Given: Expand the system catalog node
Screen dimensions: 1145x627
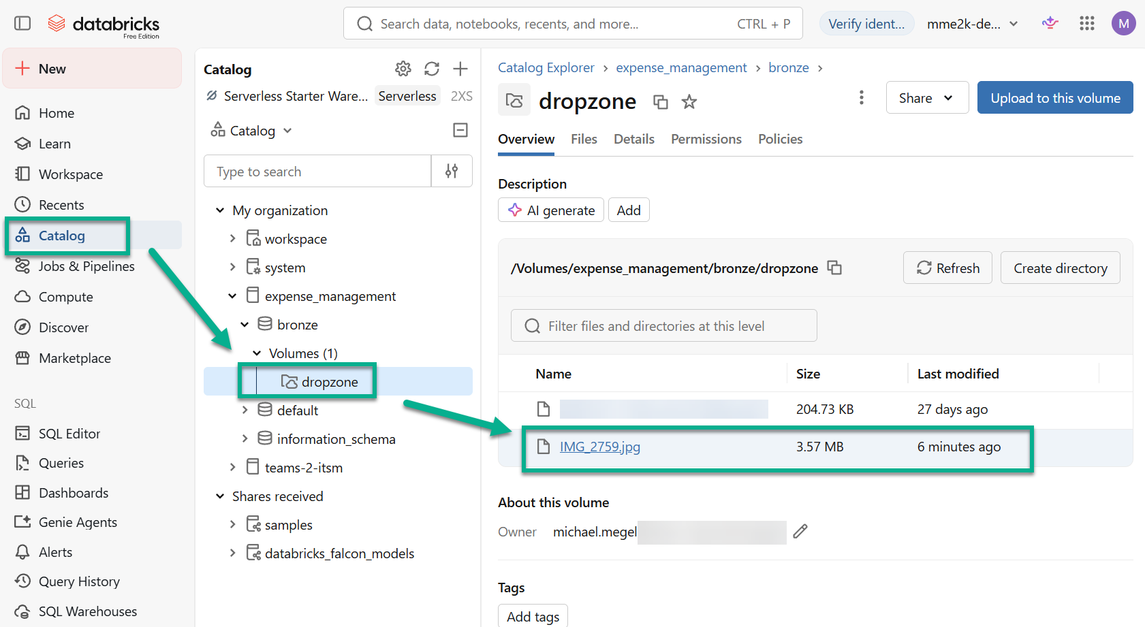Looking at the screenshot, I should tap(232, 267).
